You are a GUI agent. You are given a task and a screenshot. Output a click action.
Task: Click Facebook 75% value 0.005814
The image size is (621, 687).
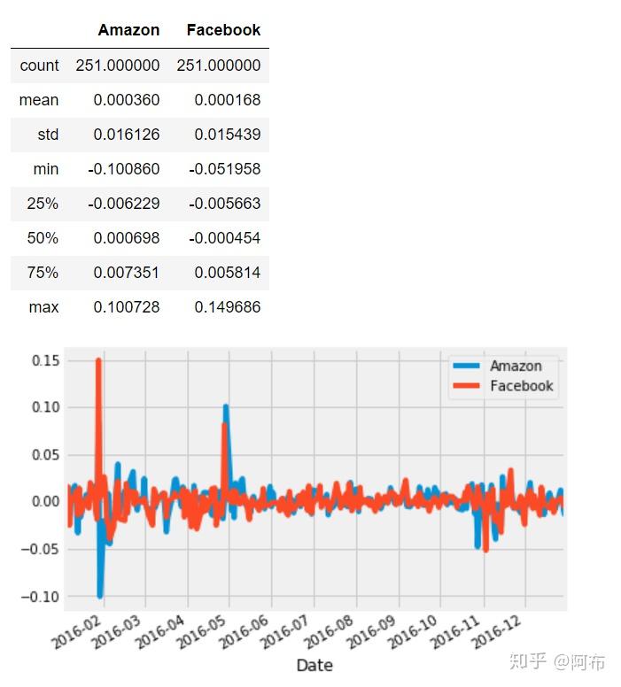[x=227, y=273]
